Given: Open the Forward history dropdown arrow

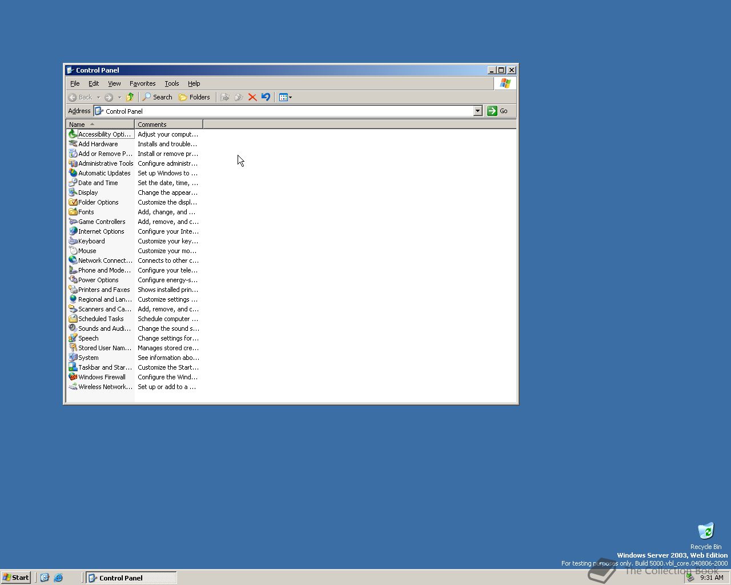Looking at the screenshot, I should pyautogui.click(x=119, y=97).
